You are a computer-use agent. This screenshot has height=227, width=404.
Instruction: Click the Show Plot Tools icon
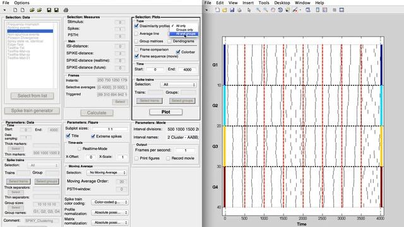[x=342, y=10]
